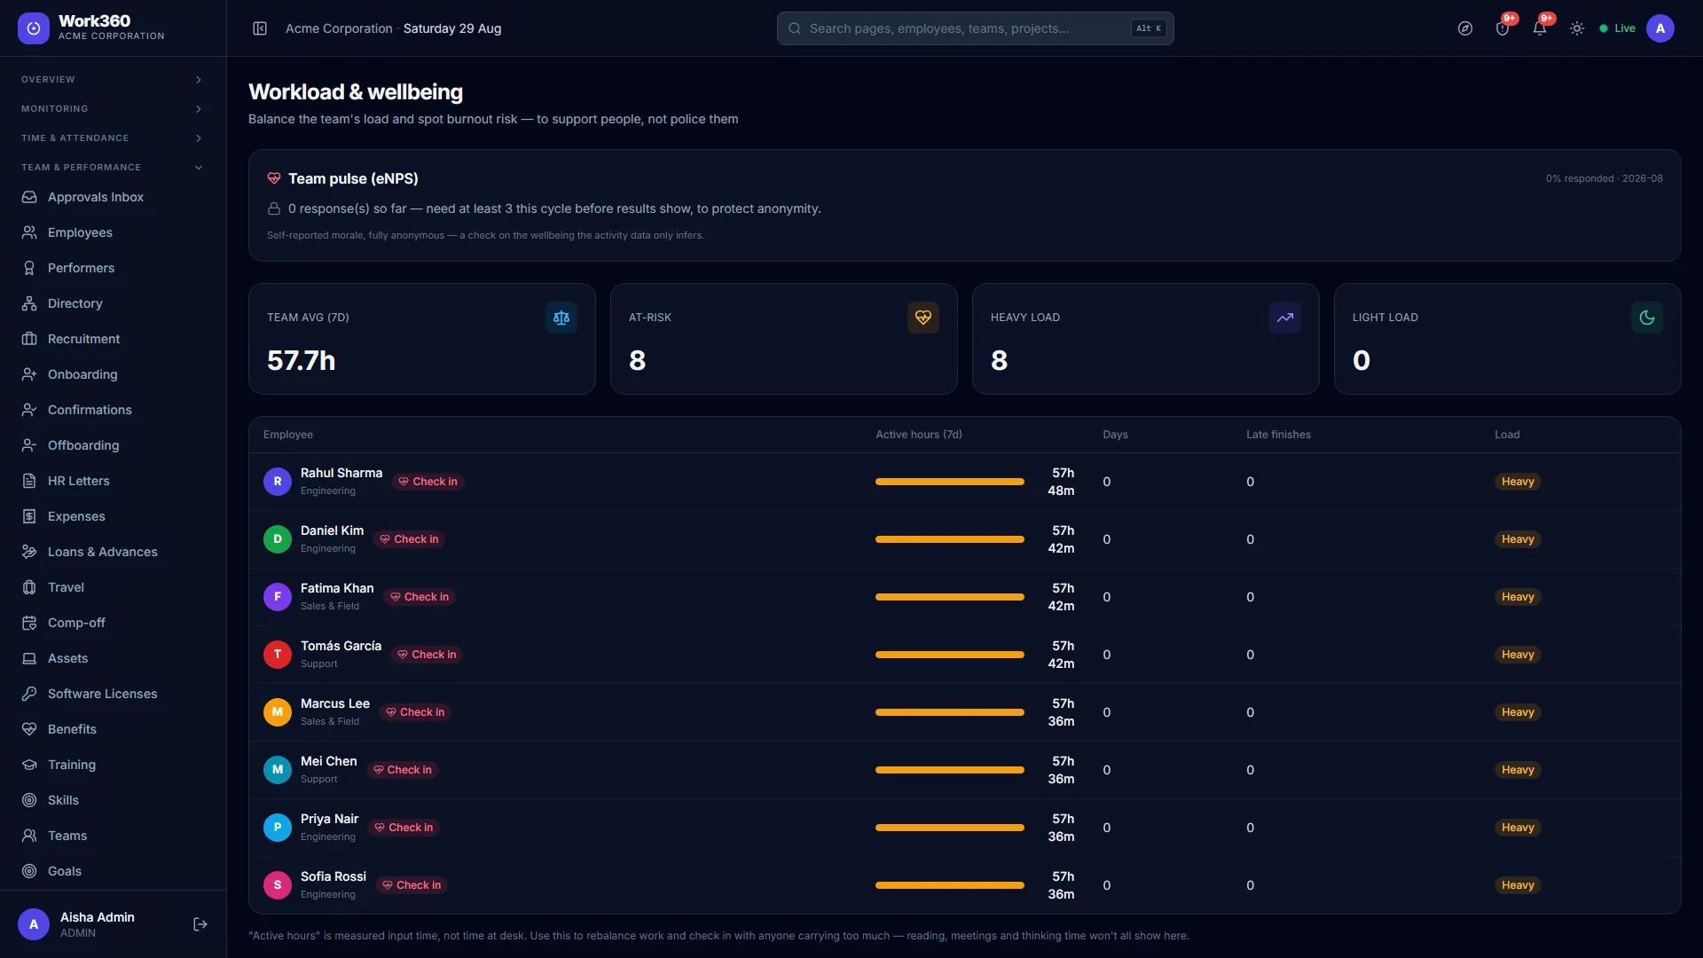
Task: Click the Team pulse heart icon
Action: pos(274,178)
